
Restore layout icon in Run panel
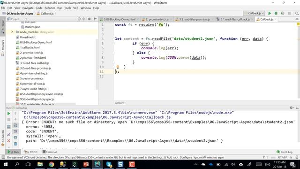(8, 127)
